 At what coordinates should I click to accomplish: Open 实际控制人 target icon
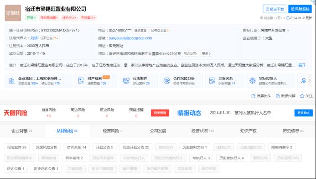coord(253,81)
